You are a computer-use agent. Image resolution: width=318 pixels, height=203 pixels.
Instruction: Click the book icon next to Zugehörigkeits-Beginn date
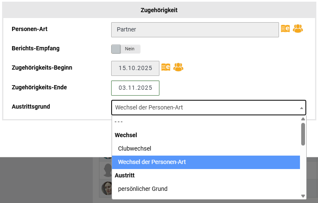(166, 67)
